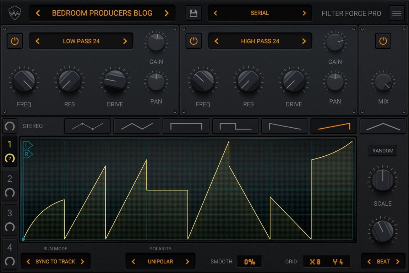Select the triangle waveform shape preset
Image resolution: width=409 pixels, height=273 pixels.
137,126
